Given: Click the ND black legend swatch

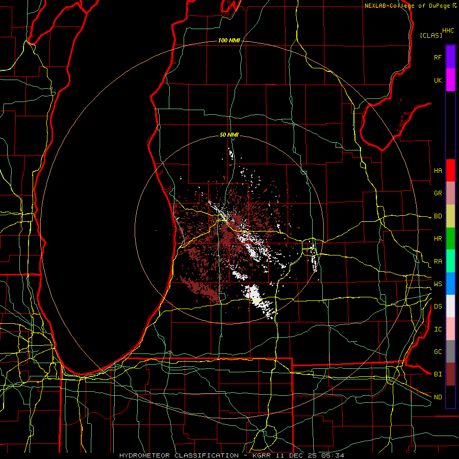Looking at the screenshot, I should [x=450, y=397].
